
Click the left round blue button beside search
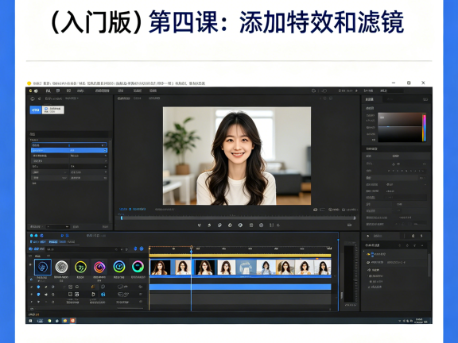pyautogui.click(x=135, y=249)
